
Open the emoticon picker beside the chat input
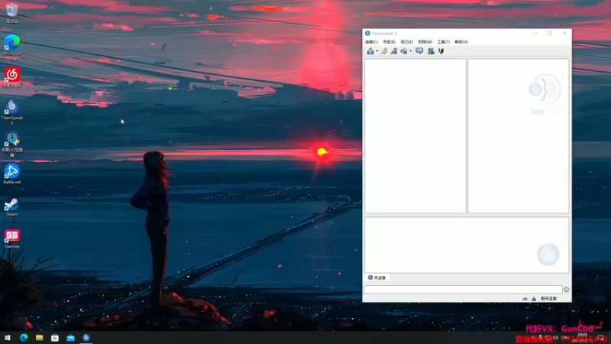point(566,290)
